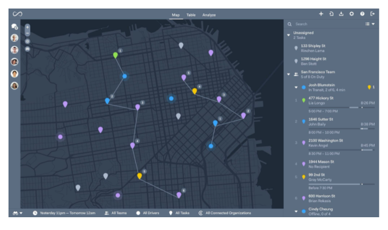Click the 8:26 PM arrival time

[x=368, y=103]
